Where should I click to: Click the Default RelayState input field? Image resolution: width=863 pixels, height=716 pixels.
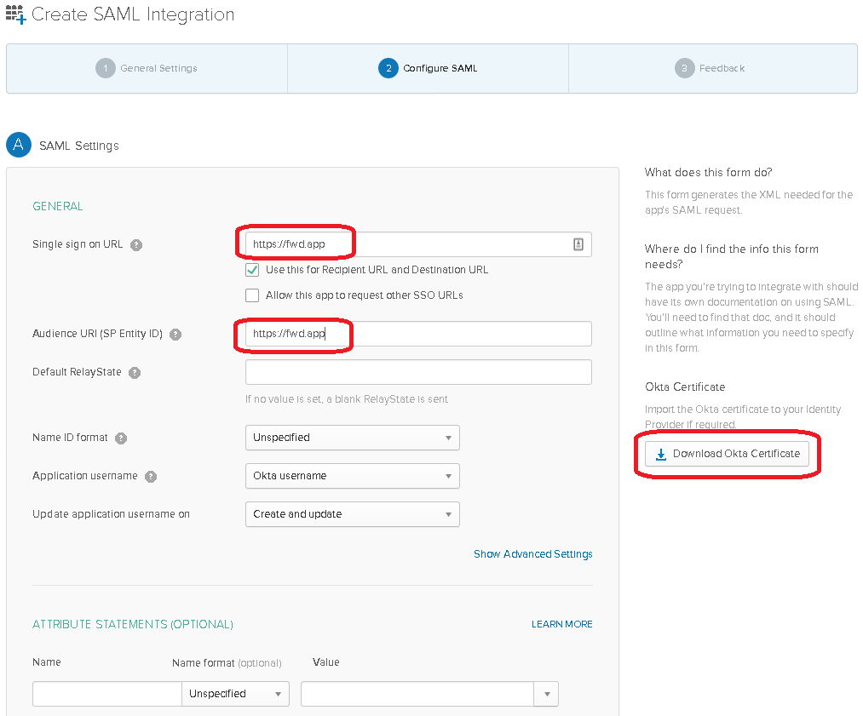[418, 372]
